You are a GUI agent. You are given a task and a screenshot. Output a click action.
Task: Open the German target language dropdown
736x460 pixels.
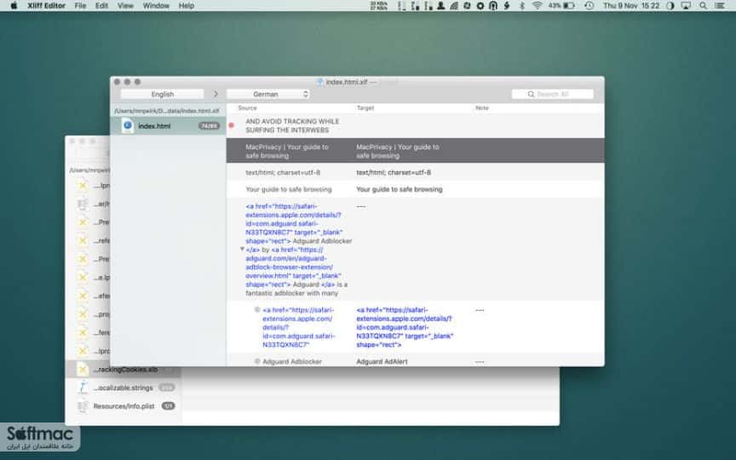(x=268, y=95)
